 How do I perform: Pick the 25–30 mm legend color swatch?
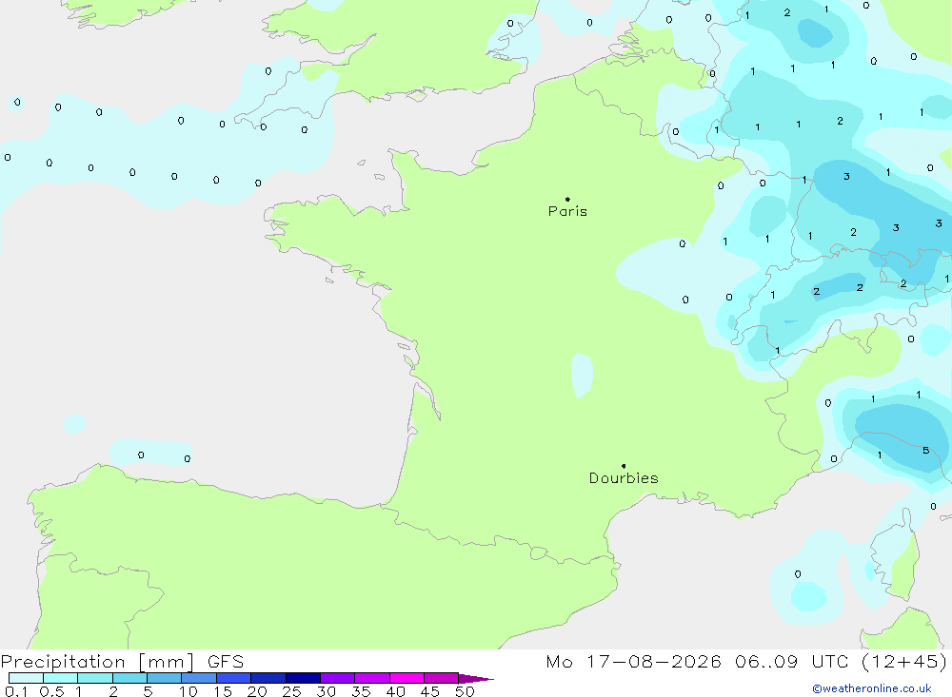(x=303, y=678)
